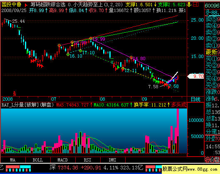220x174 pixels.
Task: Click the red S marker above the 2008 label
Action: [x=15, y=94]
